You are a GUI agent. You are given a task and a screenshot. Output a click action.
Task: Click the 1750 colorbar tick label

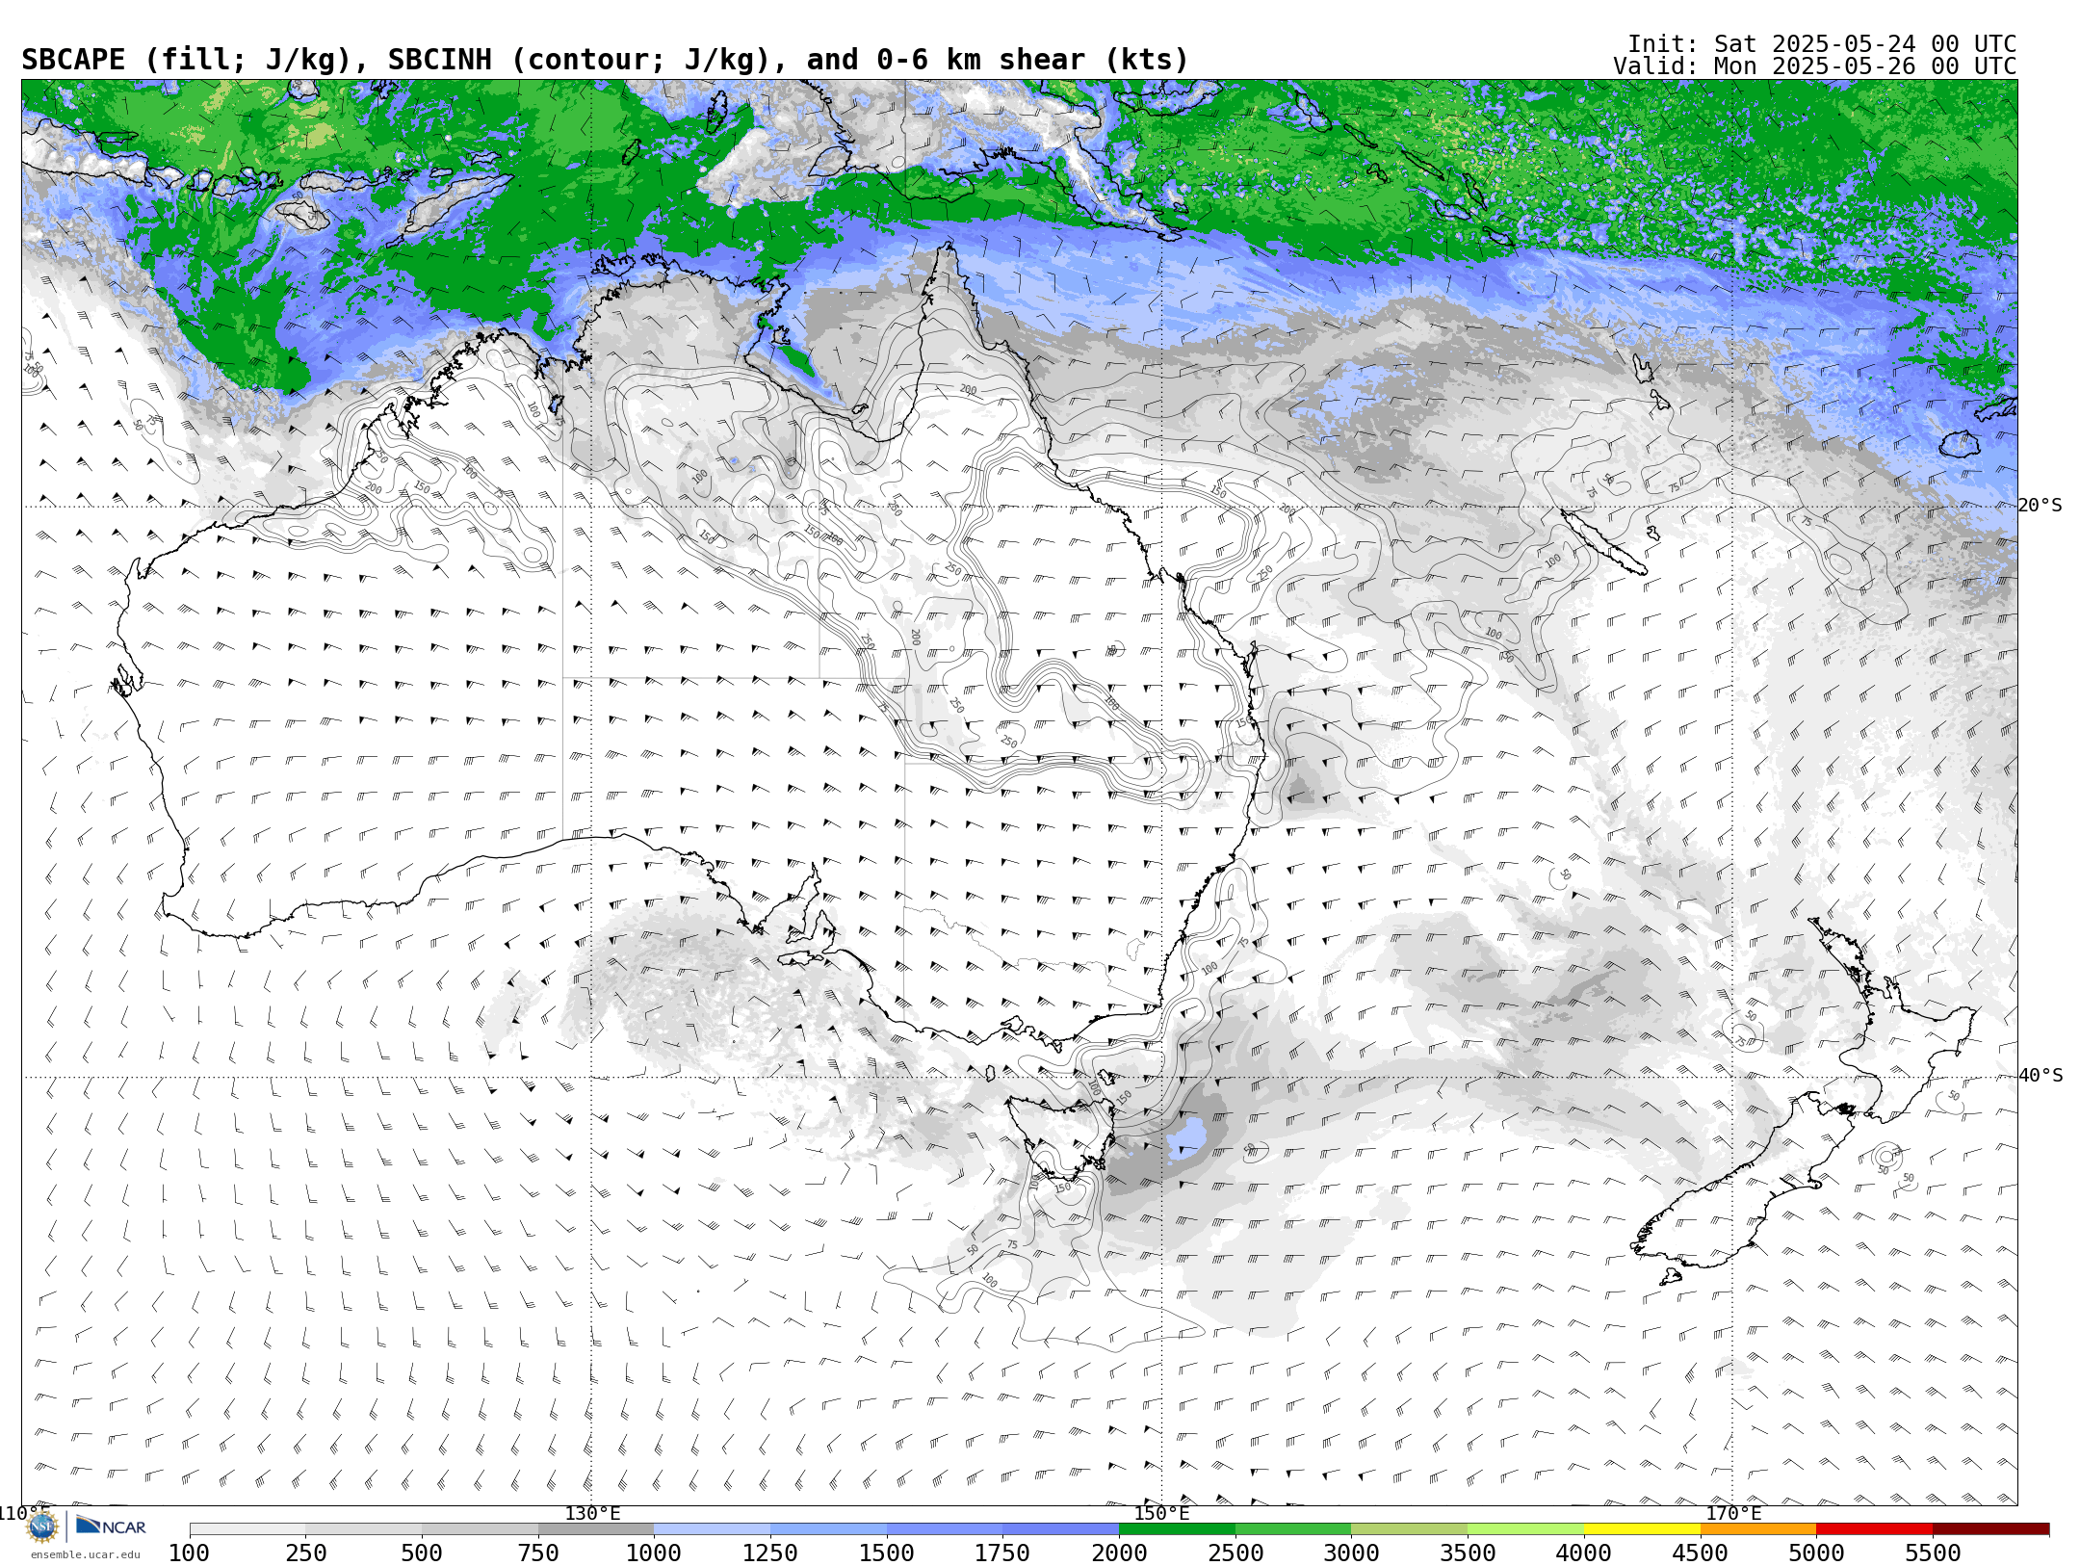coord(1002,1553)
